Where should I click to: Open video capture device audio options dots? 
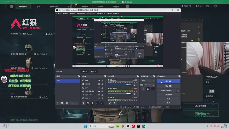(135, 94)
